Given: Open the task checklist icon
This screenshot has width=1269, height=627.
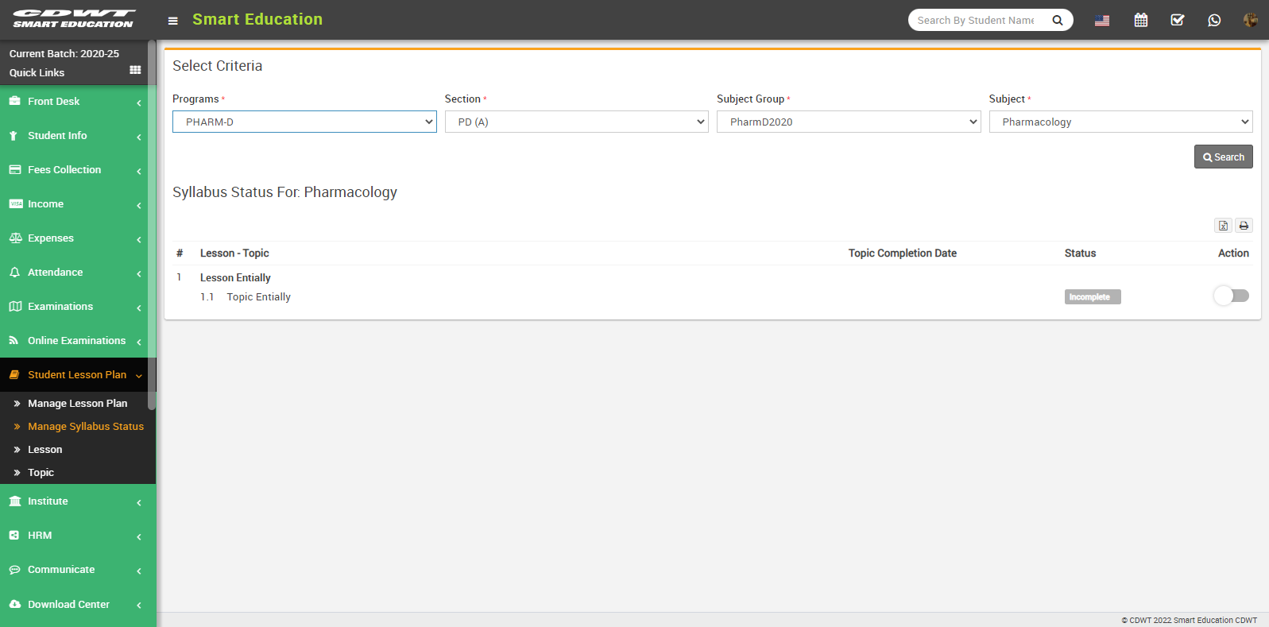Looking at the screenshot, I should (x=1177, y=20).
